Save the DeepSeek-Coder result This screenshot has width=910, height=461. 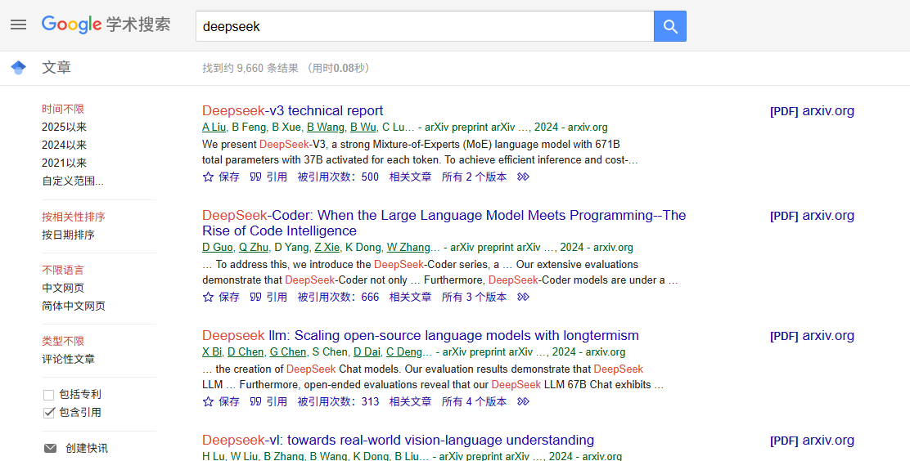point(221,297)
